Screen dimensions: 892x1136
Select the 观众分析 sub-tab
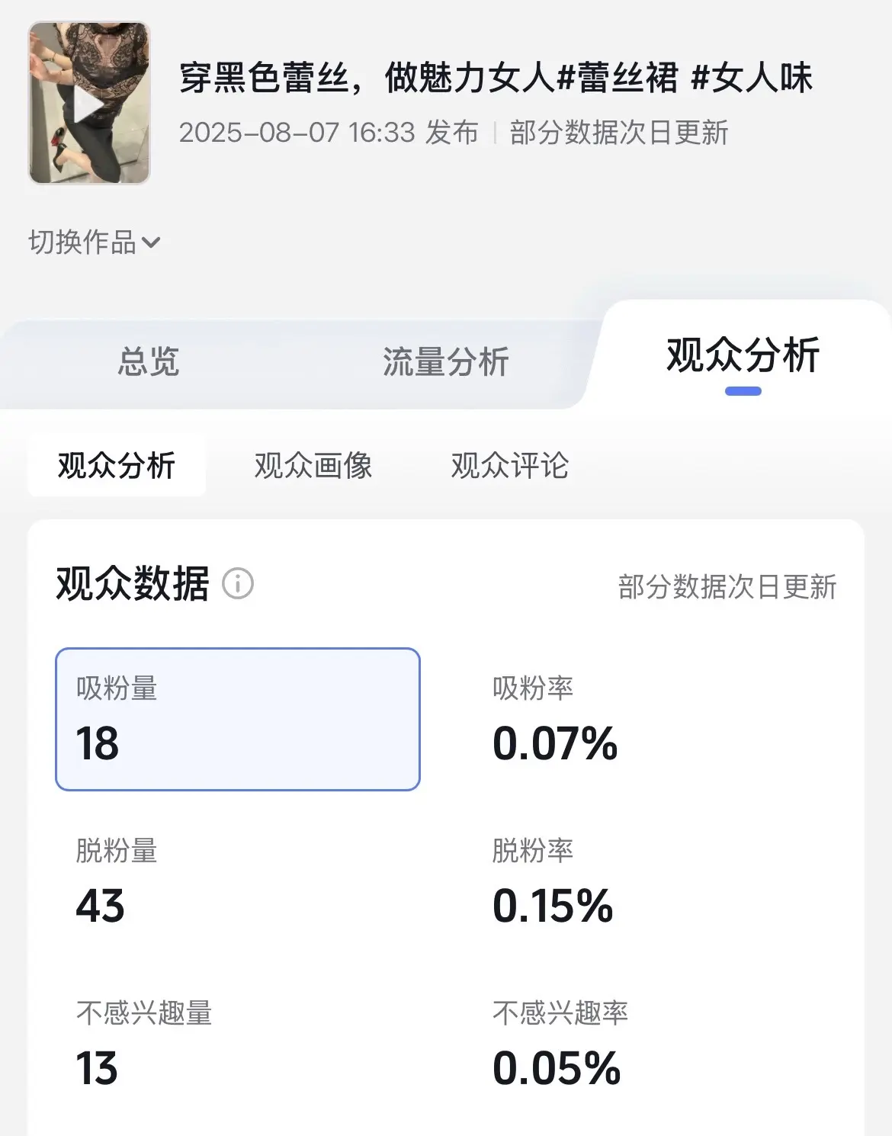(117, 465)
